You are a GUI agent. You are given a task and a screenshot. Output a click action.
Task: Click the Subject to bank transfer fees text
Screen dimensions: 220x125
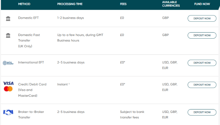tap(132, 115)
